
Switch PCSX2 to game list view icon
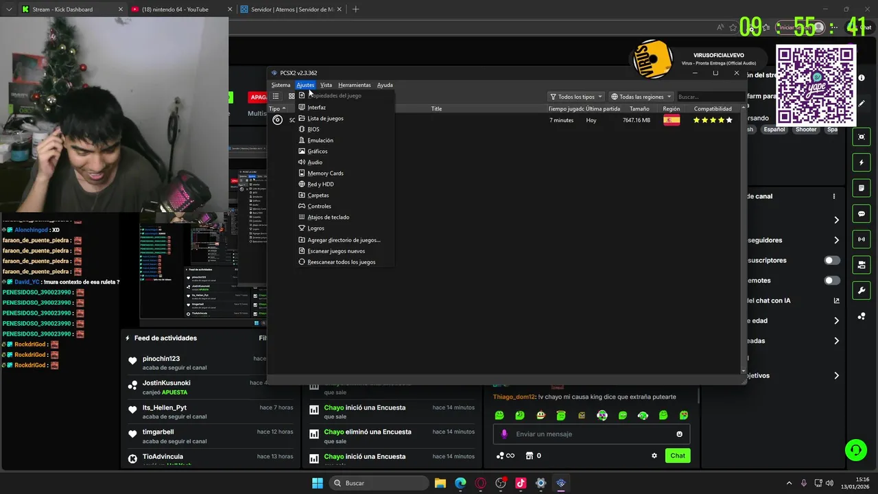coord(276,96)
